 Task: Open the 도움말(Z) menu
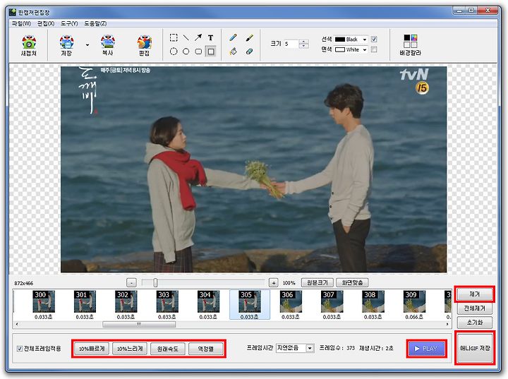[x=95, y=23]
